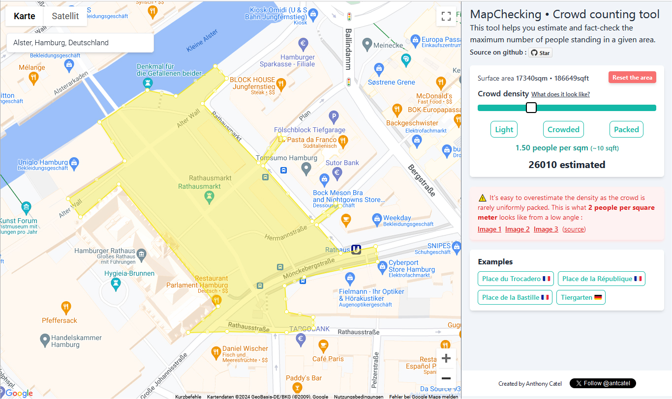Click the Hamburger Sparkasse euro pin
The image size is (672, 399).
click(x=304, y=44)
